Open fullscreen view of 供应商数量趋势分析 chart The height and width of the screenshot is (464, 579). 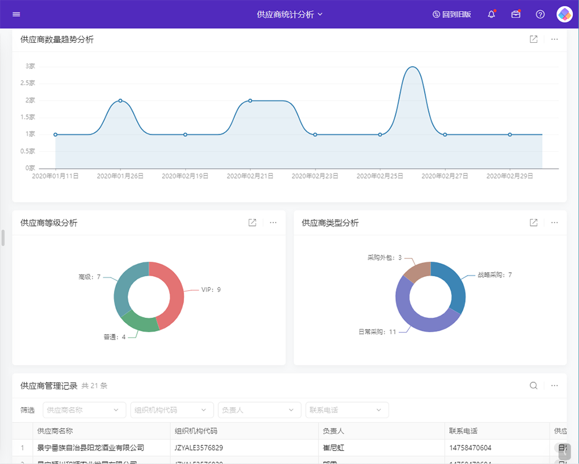pos(533,39)
